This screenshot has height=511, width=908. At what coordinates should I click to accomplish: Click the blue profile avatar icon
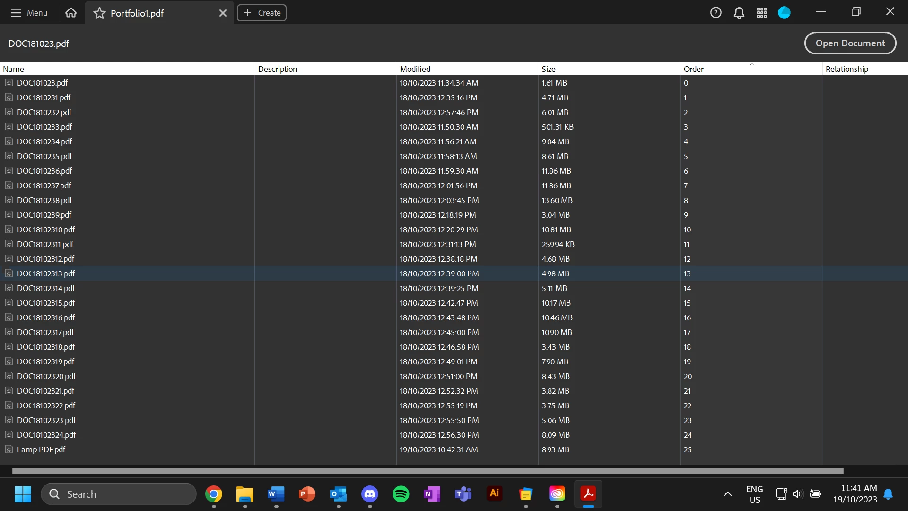(784, 13)
